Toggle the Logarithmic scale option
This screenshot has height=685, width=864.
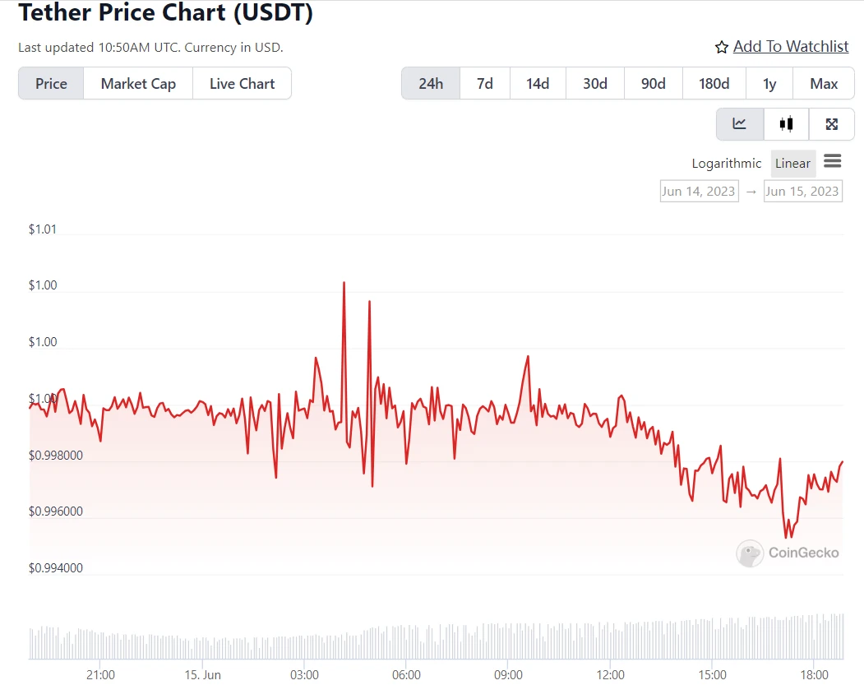tap(726, 164)
